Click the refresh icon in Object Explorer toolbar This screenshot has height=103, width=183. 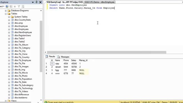click(23, 6)
